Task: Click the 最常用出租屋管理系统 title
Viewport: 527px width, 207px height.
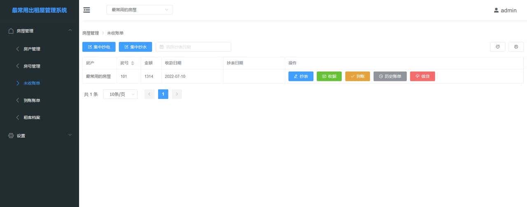Action: click(x=40, y=10)
